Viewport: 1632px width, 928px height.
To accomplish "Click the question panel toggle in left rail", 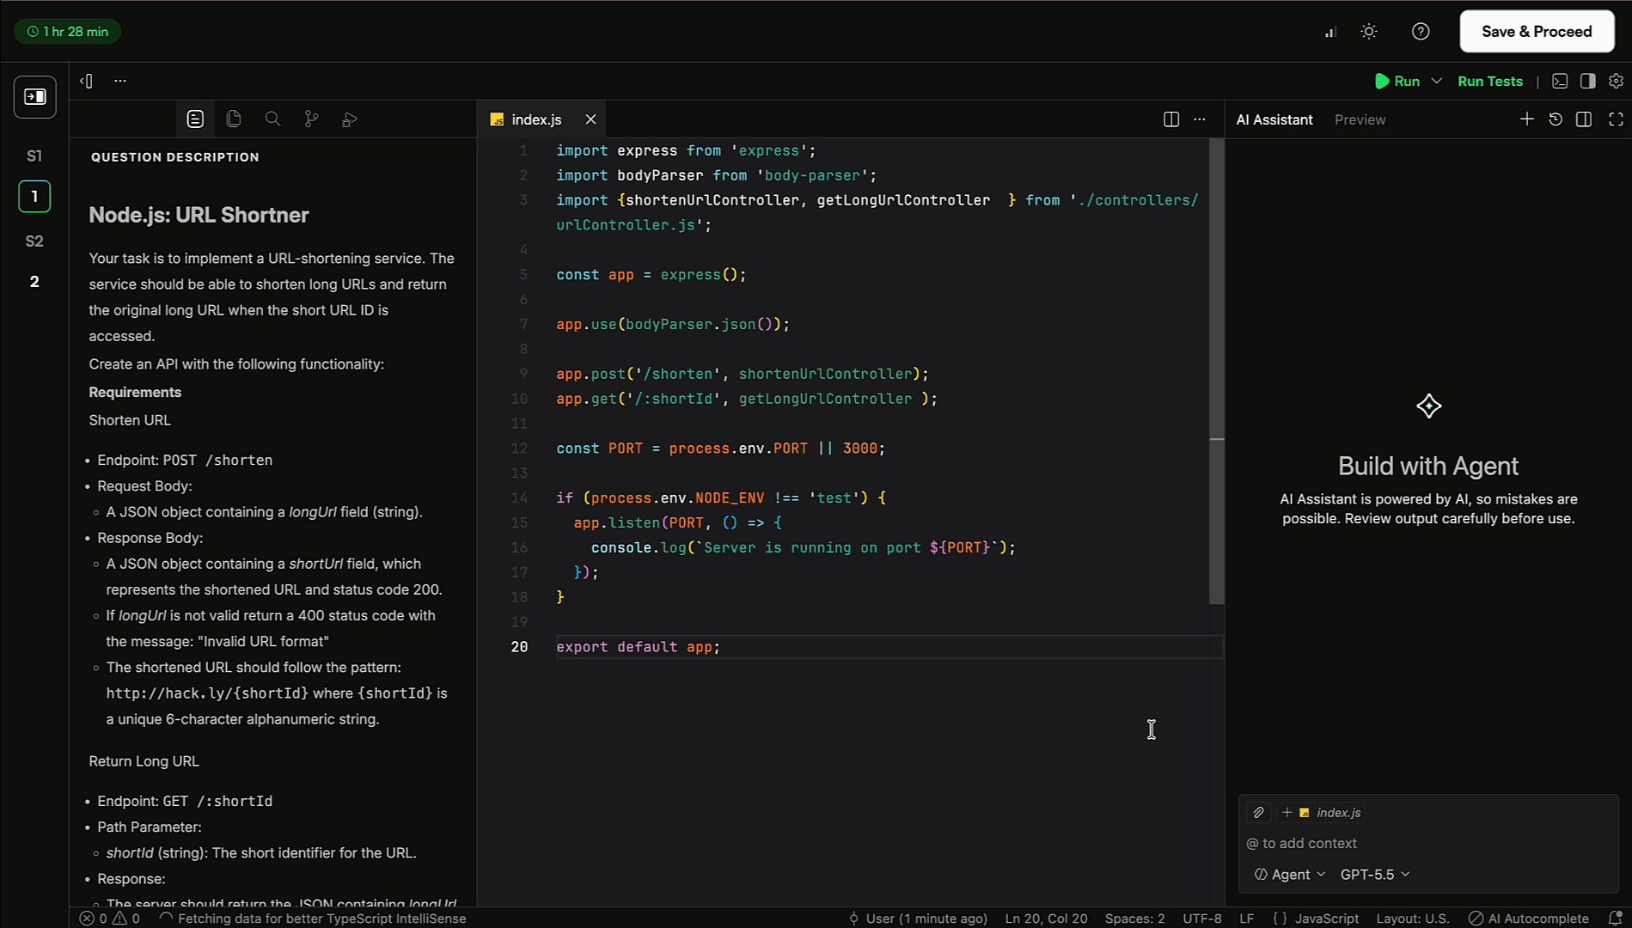I will 35,96.
